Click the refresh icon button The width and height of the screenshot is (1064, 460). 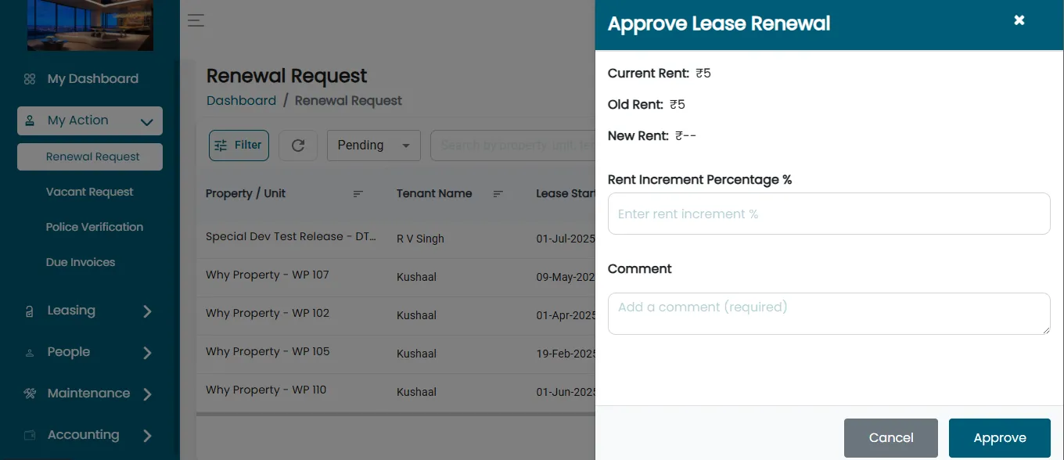(298, 146)
